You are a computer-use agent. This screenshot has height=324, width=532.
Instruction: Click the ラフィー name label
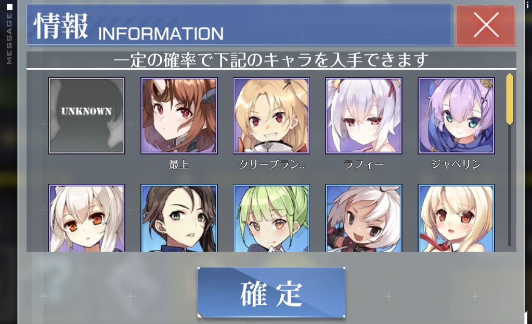(x=364, y=165)
